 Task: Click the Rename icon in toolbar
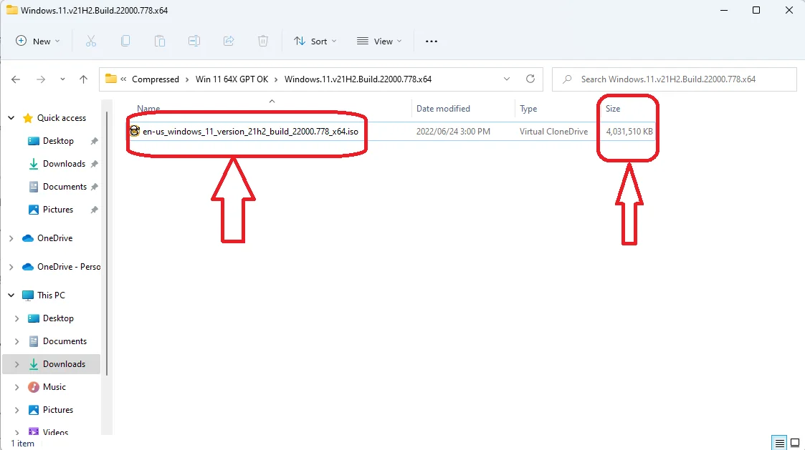pos(194,41)
